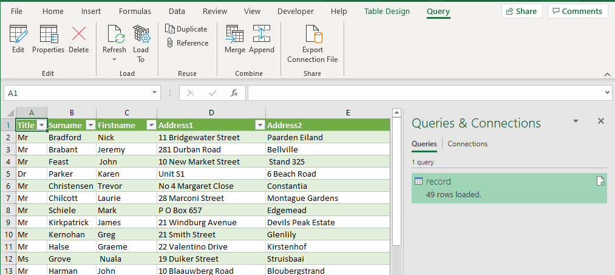Click the Merge queries icon
Image resolution: width=615 pixels, height=275 pixels.
pos(234,39)
